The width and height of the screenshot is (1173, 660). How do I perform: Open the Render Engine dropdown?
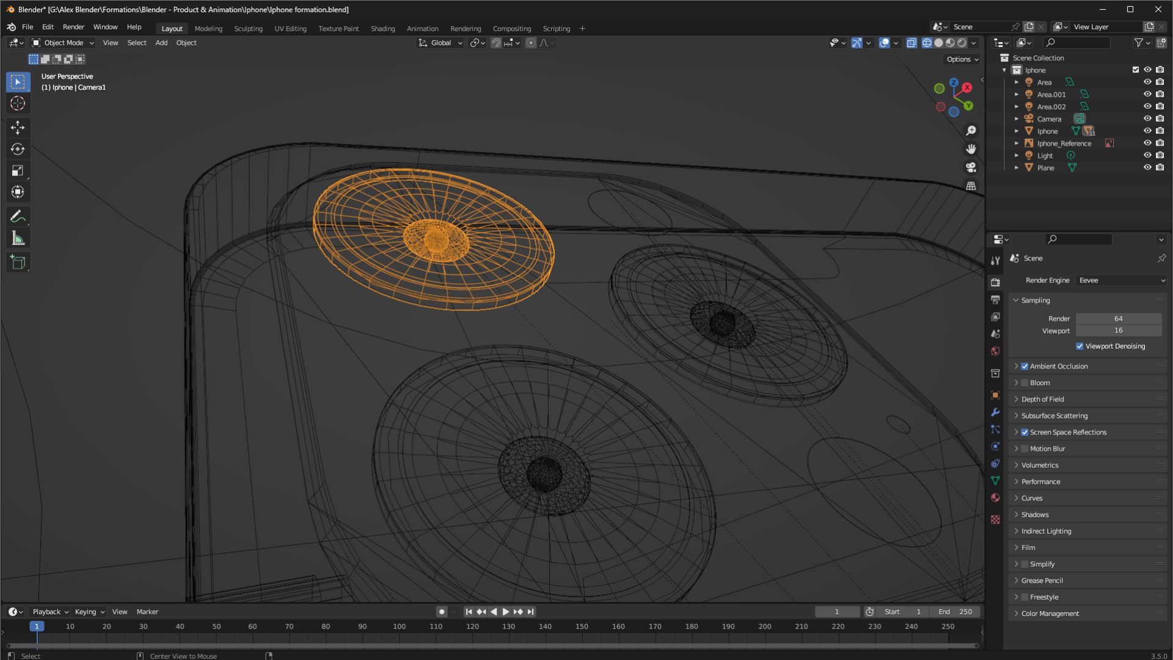(1121, 280)
